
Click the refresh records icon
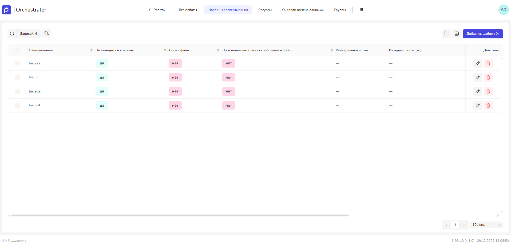coord(12,34)
